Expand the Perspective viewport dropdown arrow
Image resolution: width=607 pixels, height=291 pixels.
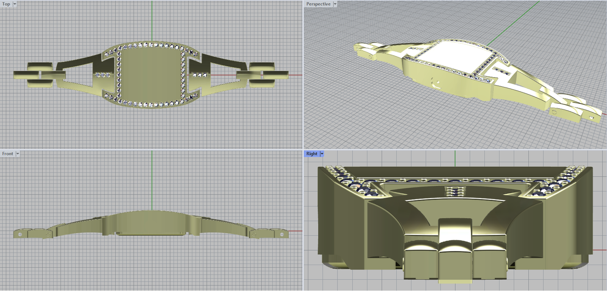click(335, 4)
